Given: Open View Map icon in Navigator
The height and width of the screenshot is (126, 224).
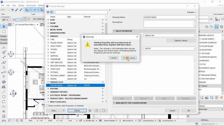Looking at the screenshot, I should pyautogui.click(x=211, y=27).
